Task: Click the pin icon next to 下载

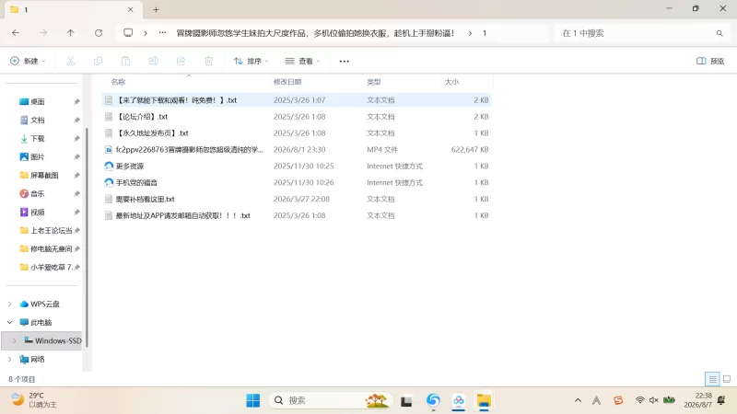Action: pyautogui.click(x=76, y=139)
